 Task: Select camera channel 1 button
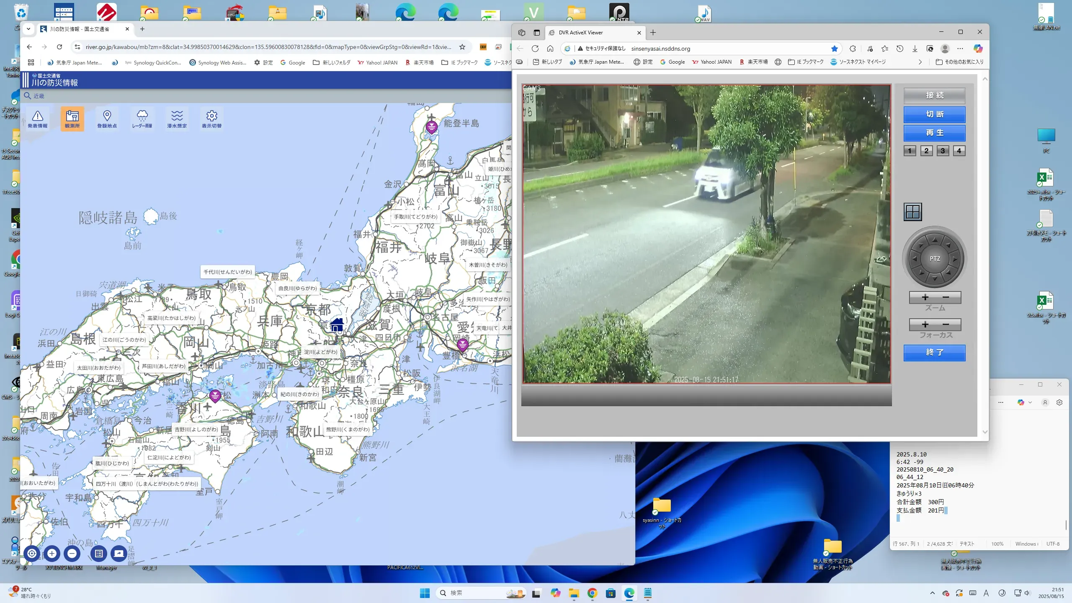(x=910, y=151)
